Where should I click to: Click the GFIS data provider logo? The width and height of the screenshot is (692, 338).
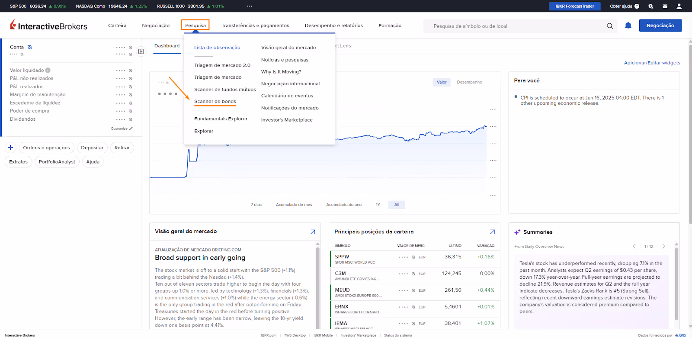click(x=680, y=335)
